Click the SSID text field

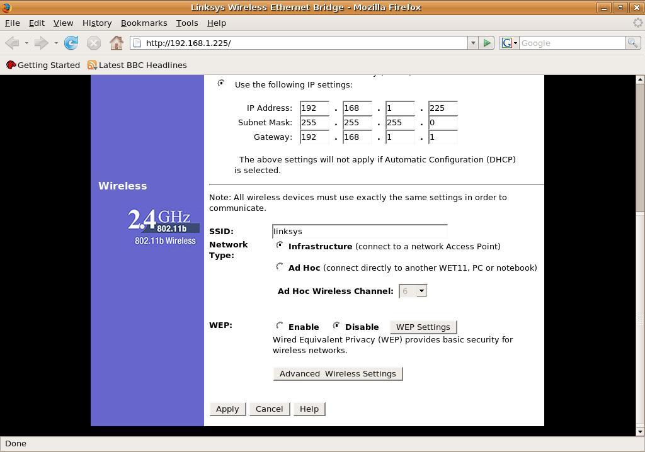[360, 231]
